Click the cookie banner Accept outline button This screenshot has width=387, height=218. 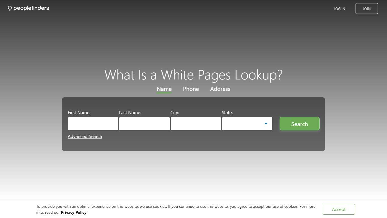click(x=339, y=209)
